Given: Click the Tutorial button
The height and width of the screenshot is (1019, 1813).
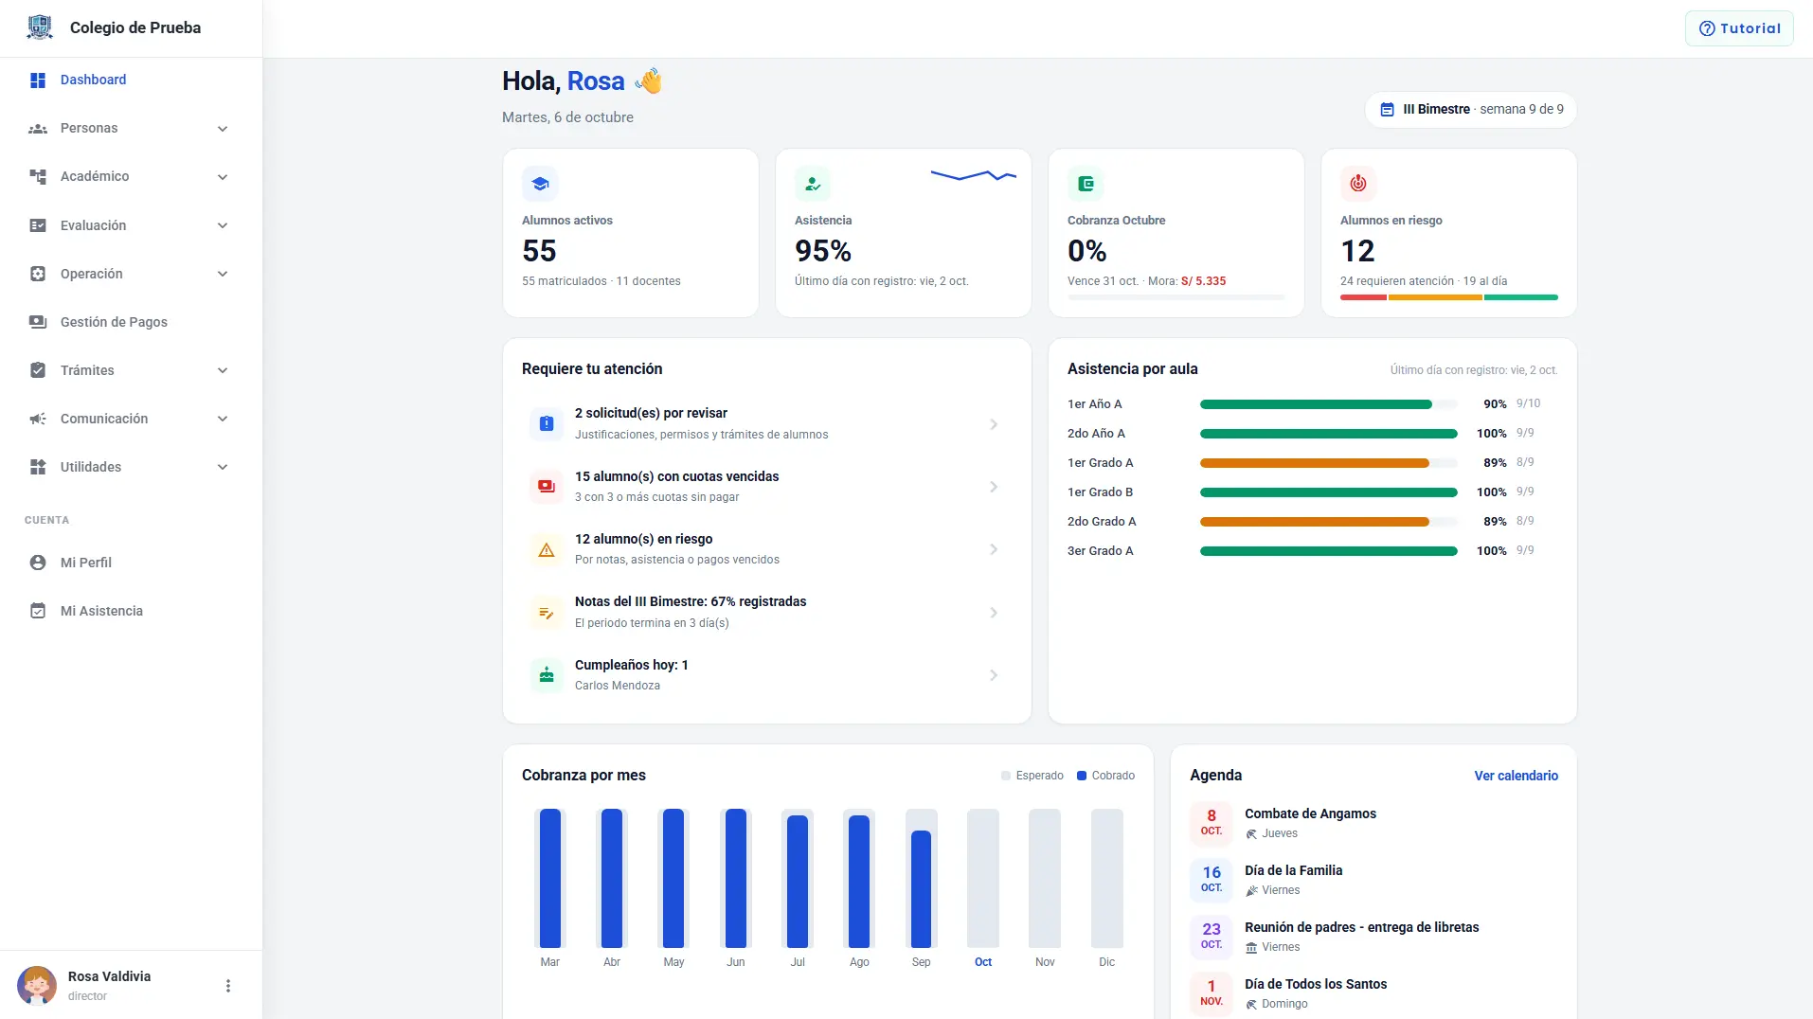Looking at the screenshot, I should (x=1739, y=28).
